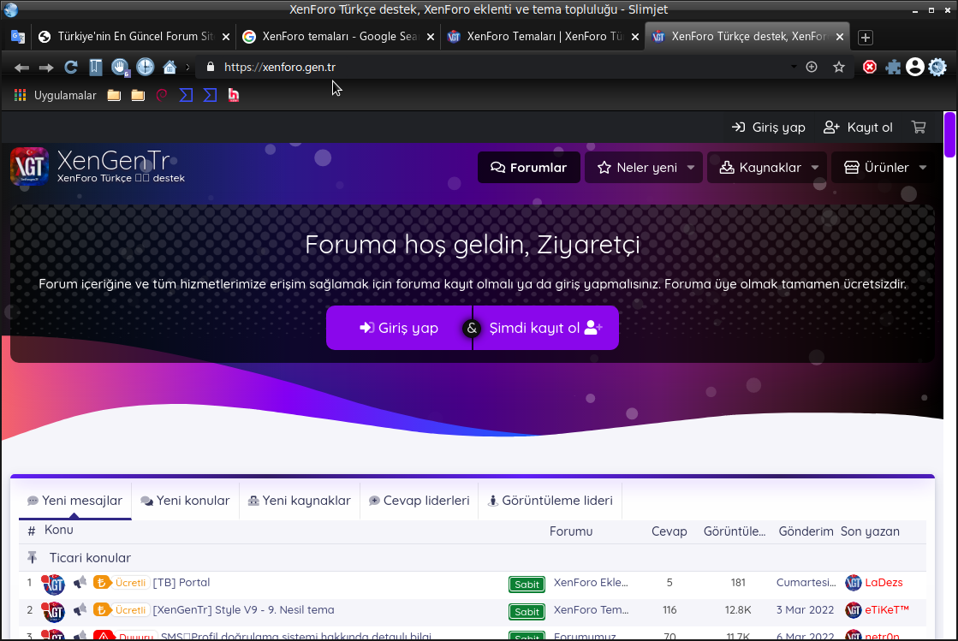Open the Debian swirl bookmark
This screenshot has height=641, width=958.
click(162, 95)
